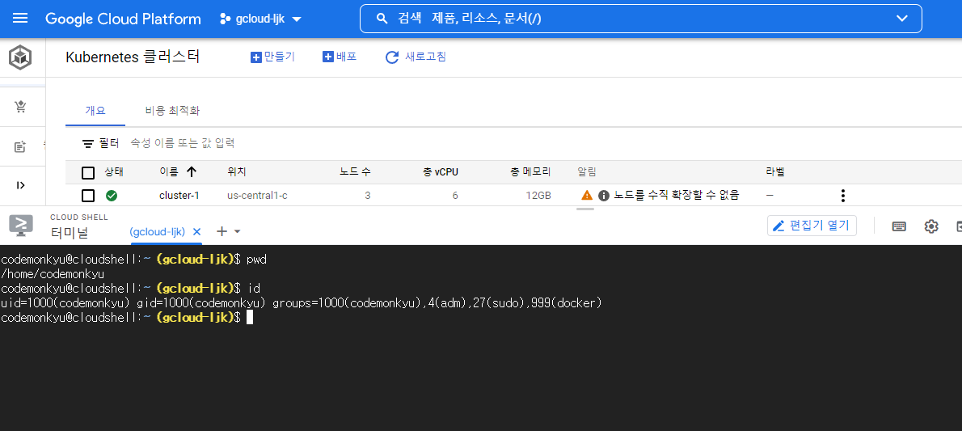
Task: Click the green status icon for cluster-1
Action: coord(112,196)
